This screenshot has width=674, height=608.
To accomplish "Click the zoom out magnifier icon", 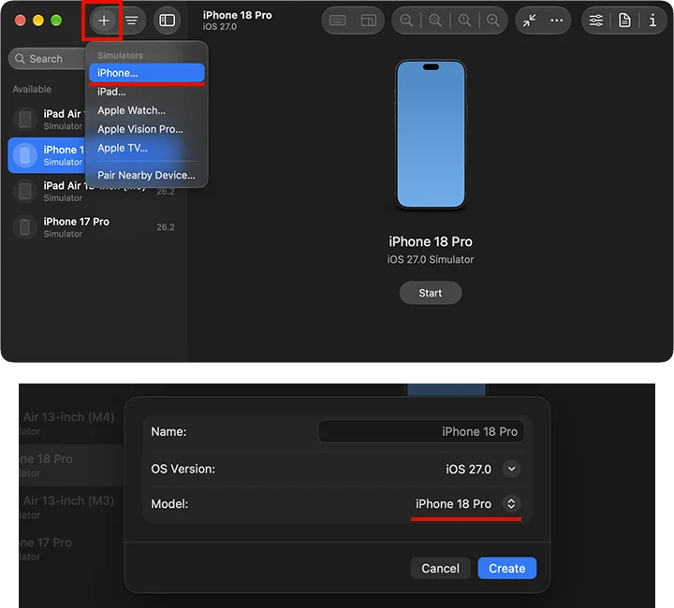I will point(405,21).
